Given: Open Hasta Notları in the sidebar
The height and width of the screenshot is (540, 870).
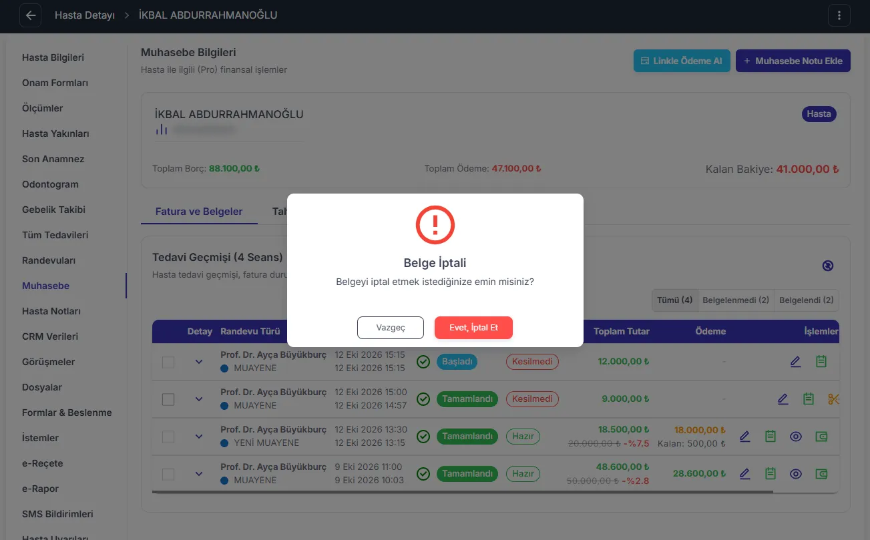Looking at the screenshot, I should coord(51,311).
